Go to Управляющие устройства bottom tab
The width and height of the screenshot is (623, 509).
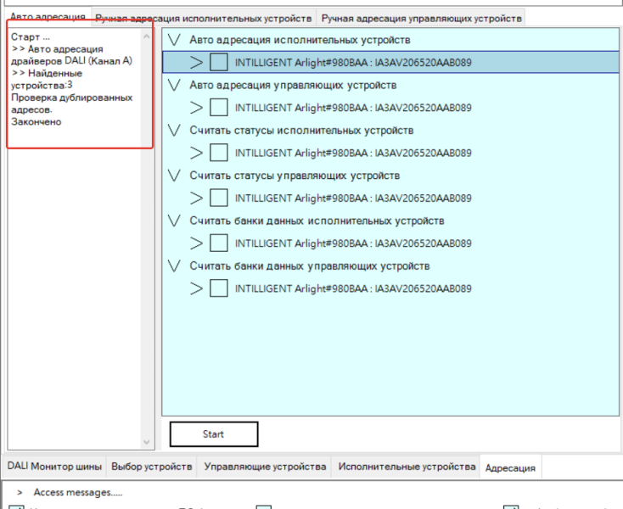(x=265, y=466)
